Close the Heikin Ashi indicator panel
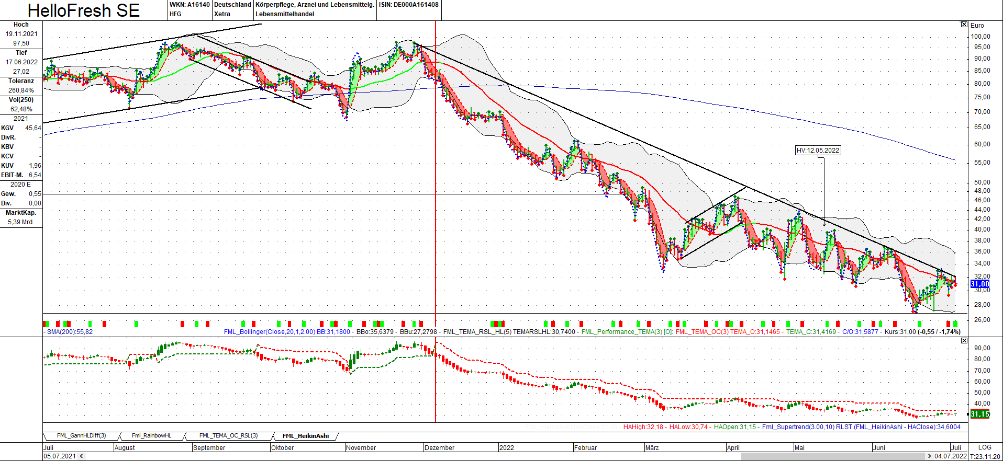Screen dimensions: 1003x461 point(964,340)
